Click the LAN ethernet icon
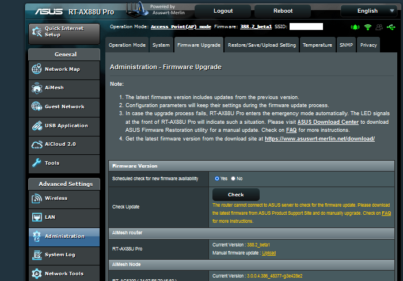This screenshot has height=281, width=403. [x=37, y=217]
